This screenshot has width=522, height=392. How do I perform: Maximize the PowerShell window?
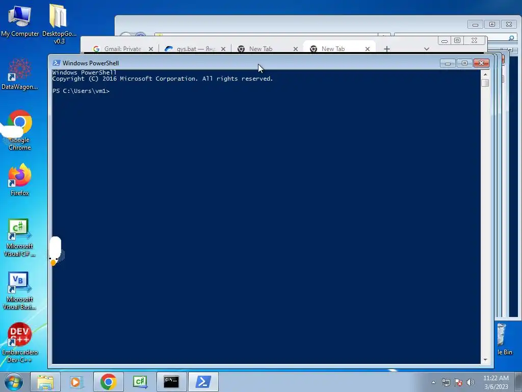(464, 63)
